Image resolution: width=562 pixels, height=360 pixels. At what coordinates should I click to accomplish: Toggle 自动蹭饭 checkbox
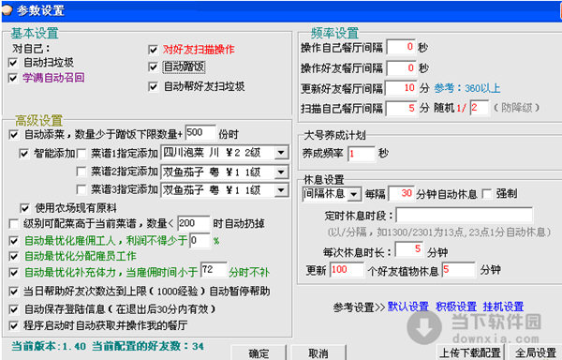click(153, 67)
